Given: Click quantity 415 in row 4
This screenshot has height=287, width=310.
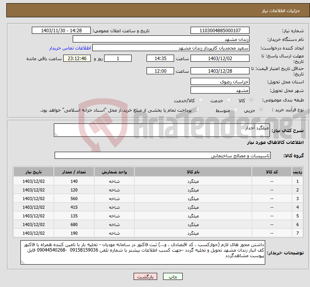Looking at the screenshot, I should pyautogui.click(x=74, y=207).
